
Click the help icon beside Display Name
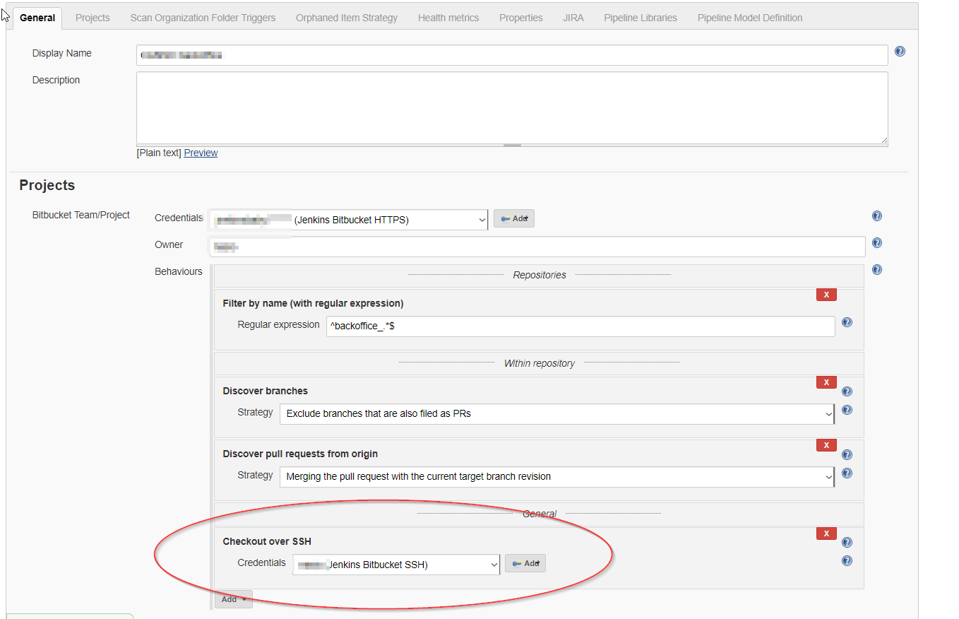point(900,52)
